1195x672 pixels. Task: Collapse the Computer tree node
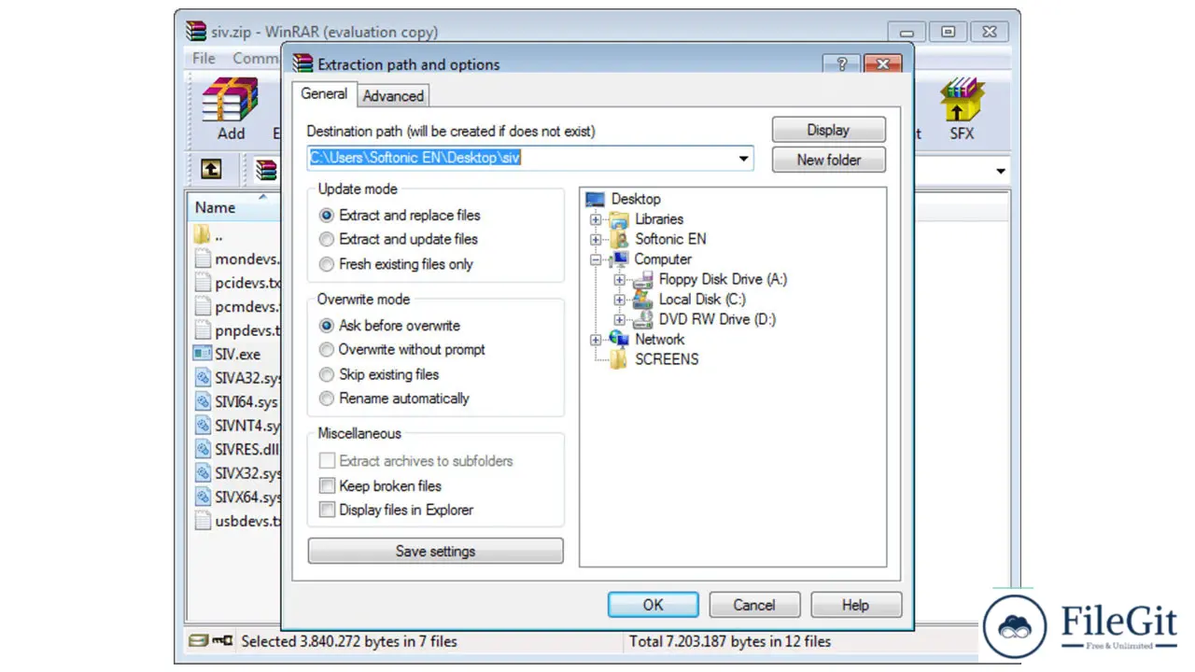click(596, 259)
